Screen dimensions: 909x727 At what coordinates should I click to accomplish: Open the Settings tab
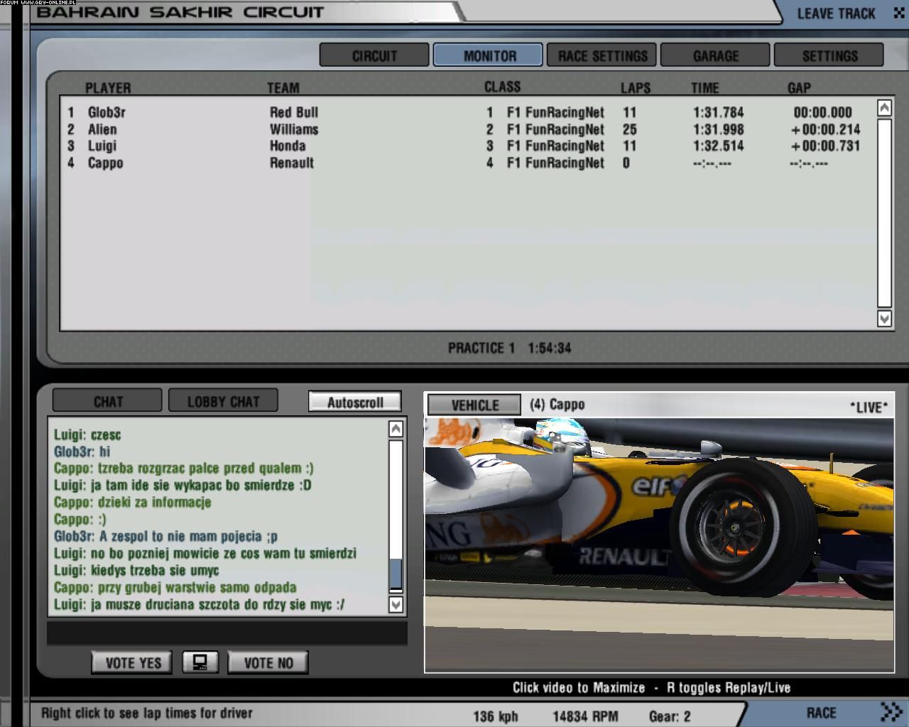[x=829, y=55]
